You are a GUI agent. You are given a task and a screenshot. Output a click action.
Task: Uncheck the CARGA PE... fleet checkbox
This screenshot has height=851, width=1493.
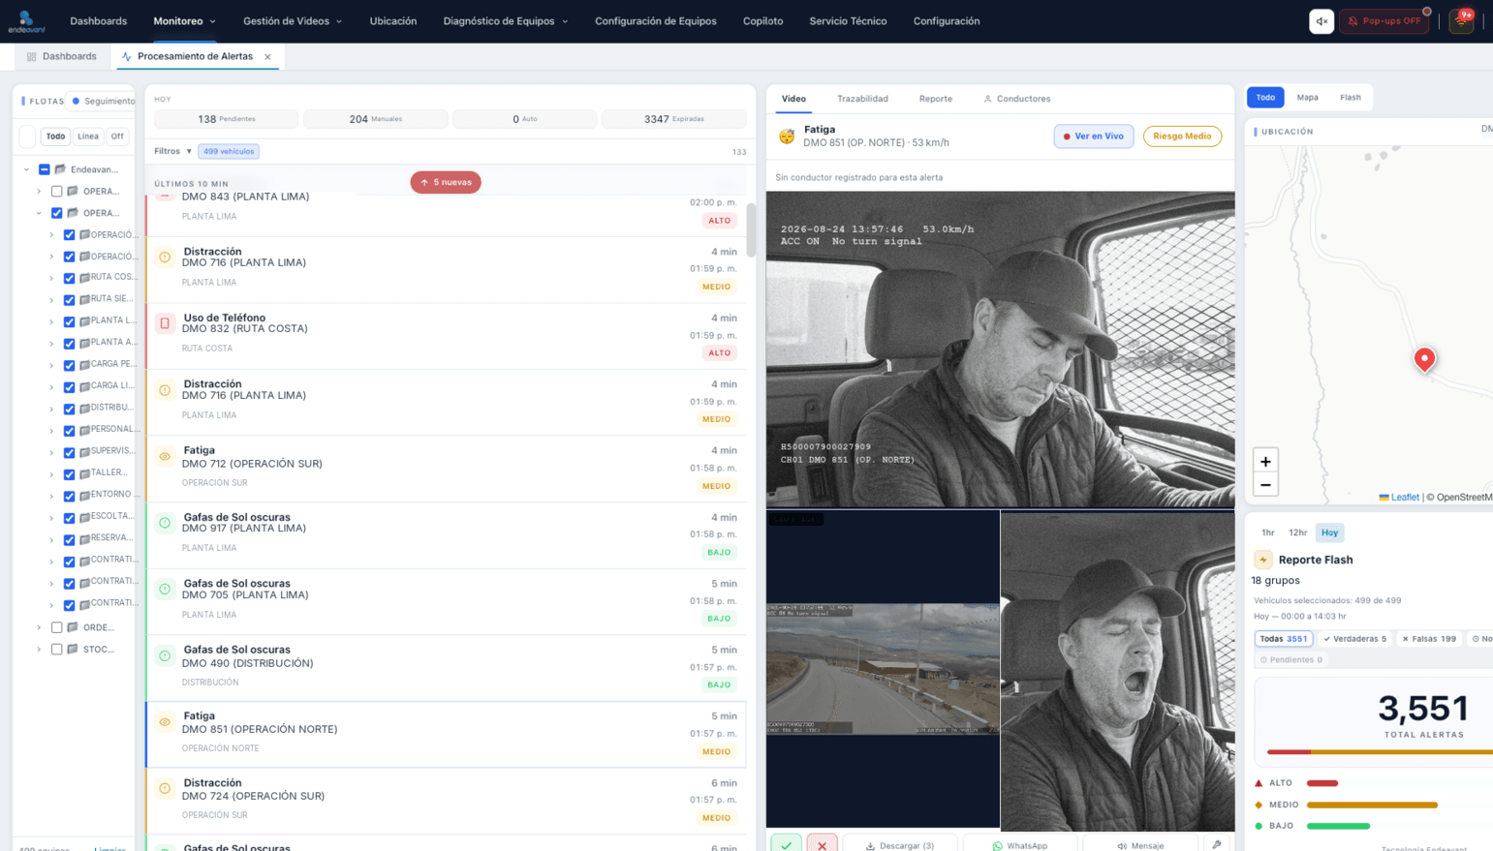pos(69,365)
